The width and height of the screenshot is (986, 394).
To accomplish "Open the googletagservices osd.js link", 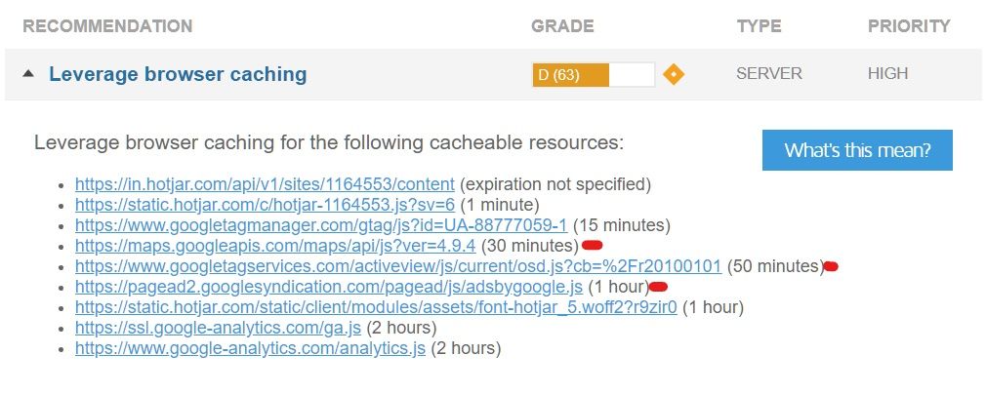I will tap(398, 266).
